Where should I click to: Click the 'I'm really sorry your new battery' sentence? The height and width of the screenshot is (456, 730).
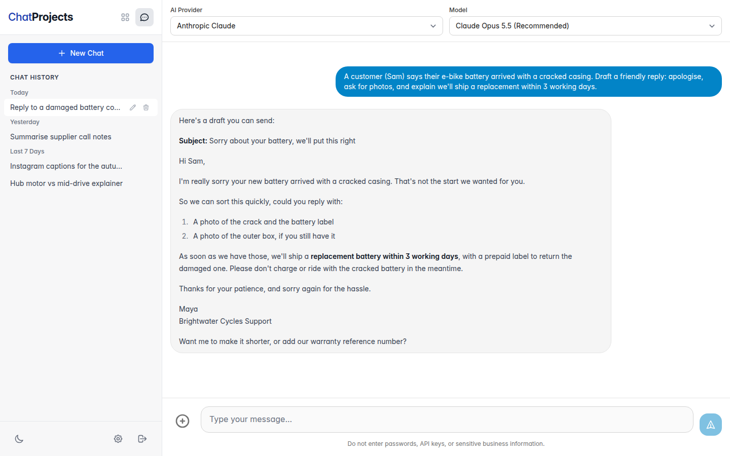coord(352,181)
